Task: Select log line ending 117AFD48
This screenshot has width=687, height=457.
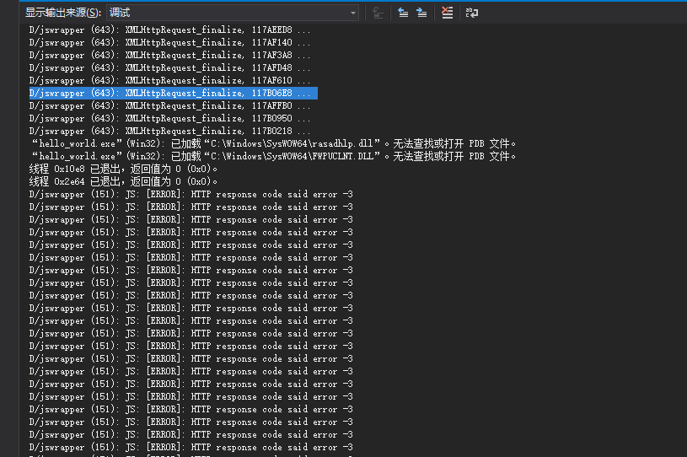Action: [x=169, y=68]
